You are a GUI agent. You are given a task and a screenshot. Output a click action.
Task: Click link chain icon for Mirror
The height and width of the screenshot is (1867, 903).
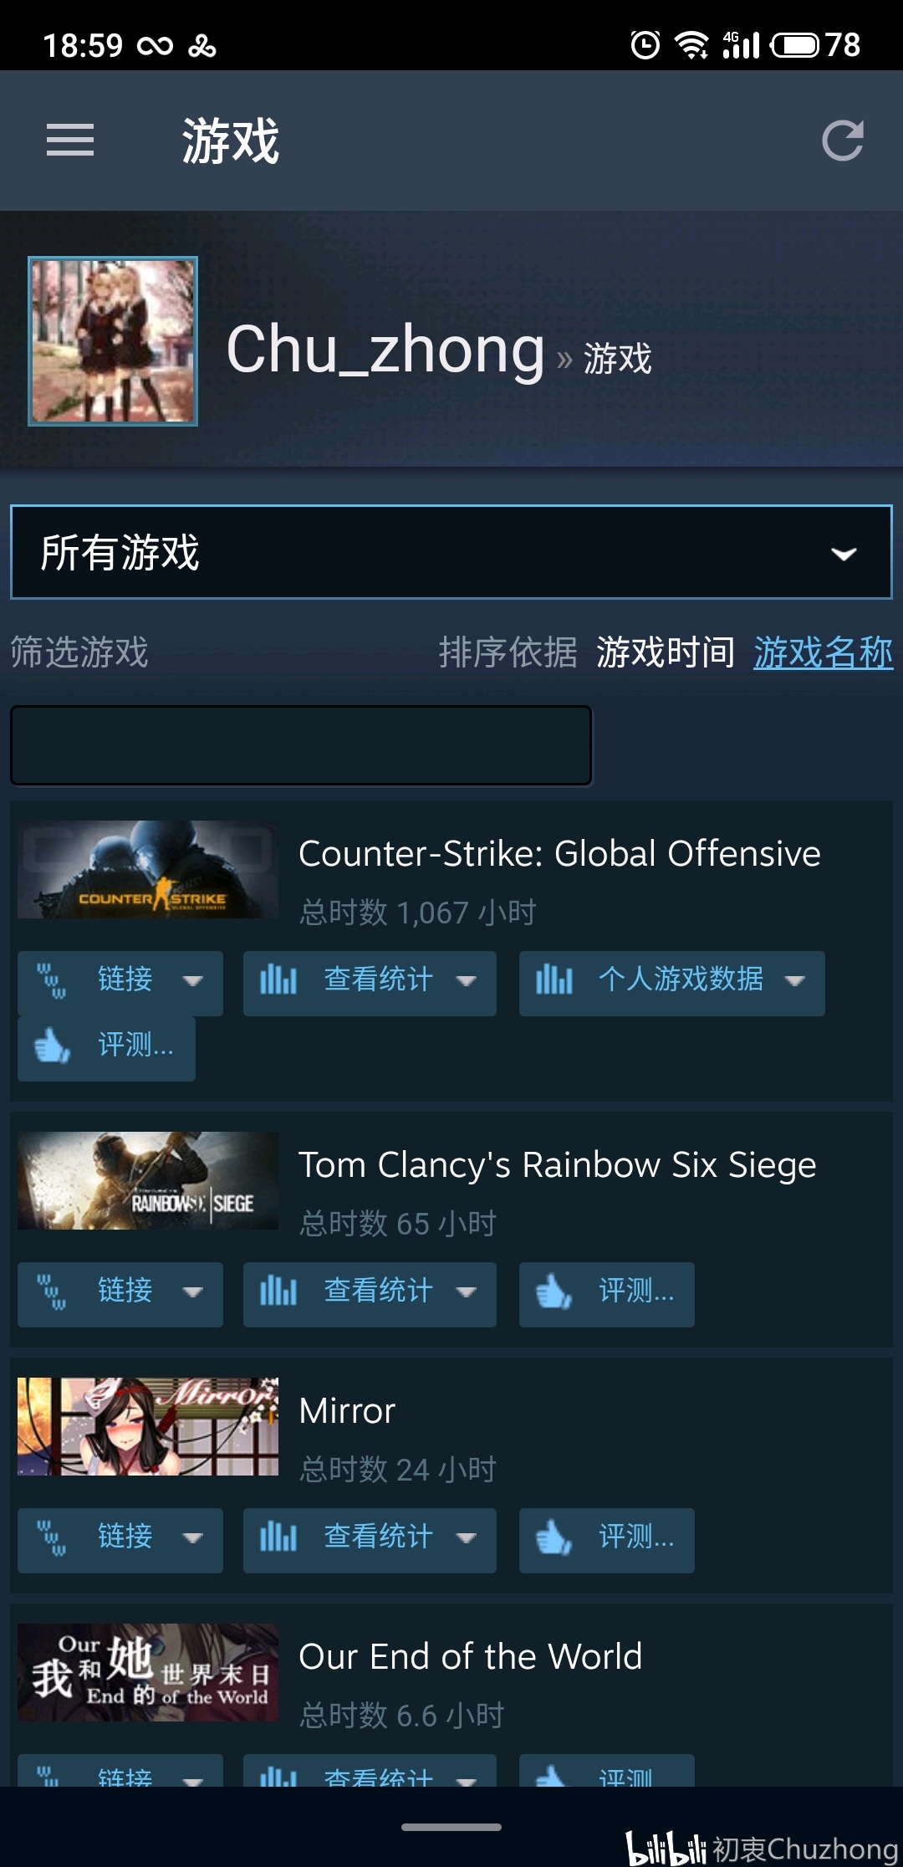click(x=51, y=1537)
